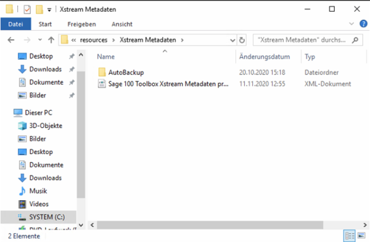Expand chevron after Xstream Metadaten breadcrumb
Screen dimensions: 370x242
tap(182, 40)
